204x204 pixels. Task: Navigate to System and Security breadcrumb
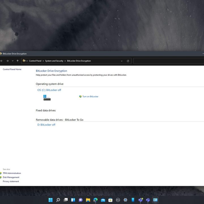click(x=54, y=61)
